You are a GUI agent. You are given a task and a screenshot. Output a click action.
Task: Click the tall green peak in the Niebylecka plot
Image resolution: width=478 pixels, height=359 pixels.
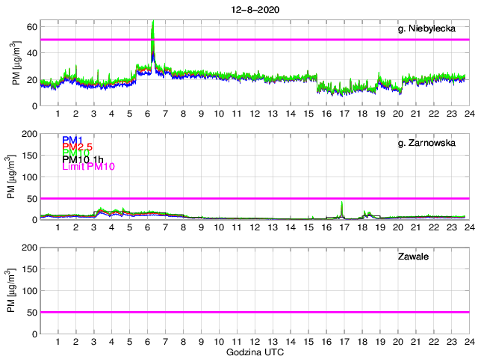click(152, 30)
